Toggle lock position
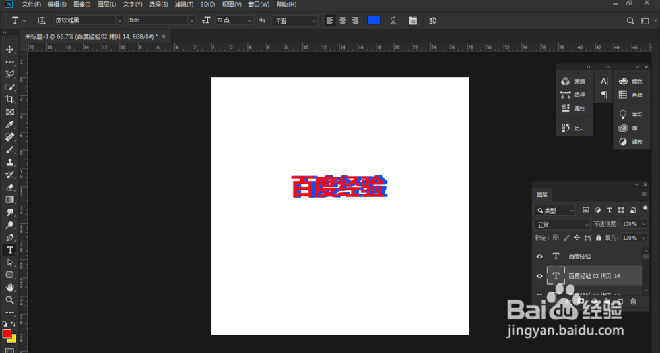 pos(577,238)
